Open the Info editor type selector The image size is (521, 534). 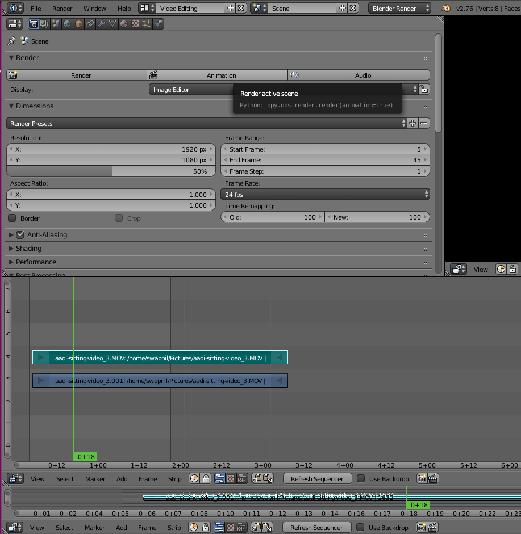15,8
